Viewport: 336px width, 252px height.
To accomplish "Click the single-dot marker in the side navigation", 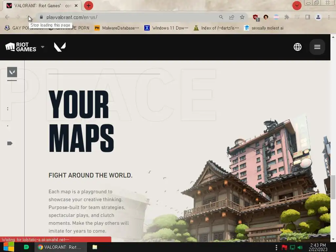I will [x=8, y=126].
